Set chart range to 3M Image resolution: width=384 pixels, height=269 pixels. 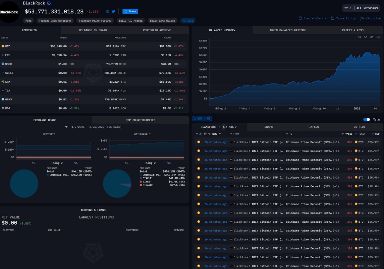[x=372, y=37]
